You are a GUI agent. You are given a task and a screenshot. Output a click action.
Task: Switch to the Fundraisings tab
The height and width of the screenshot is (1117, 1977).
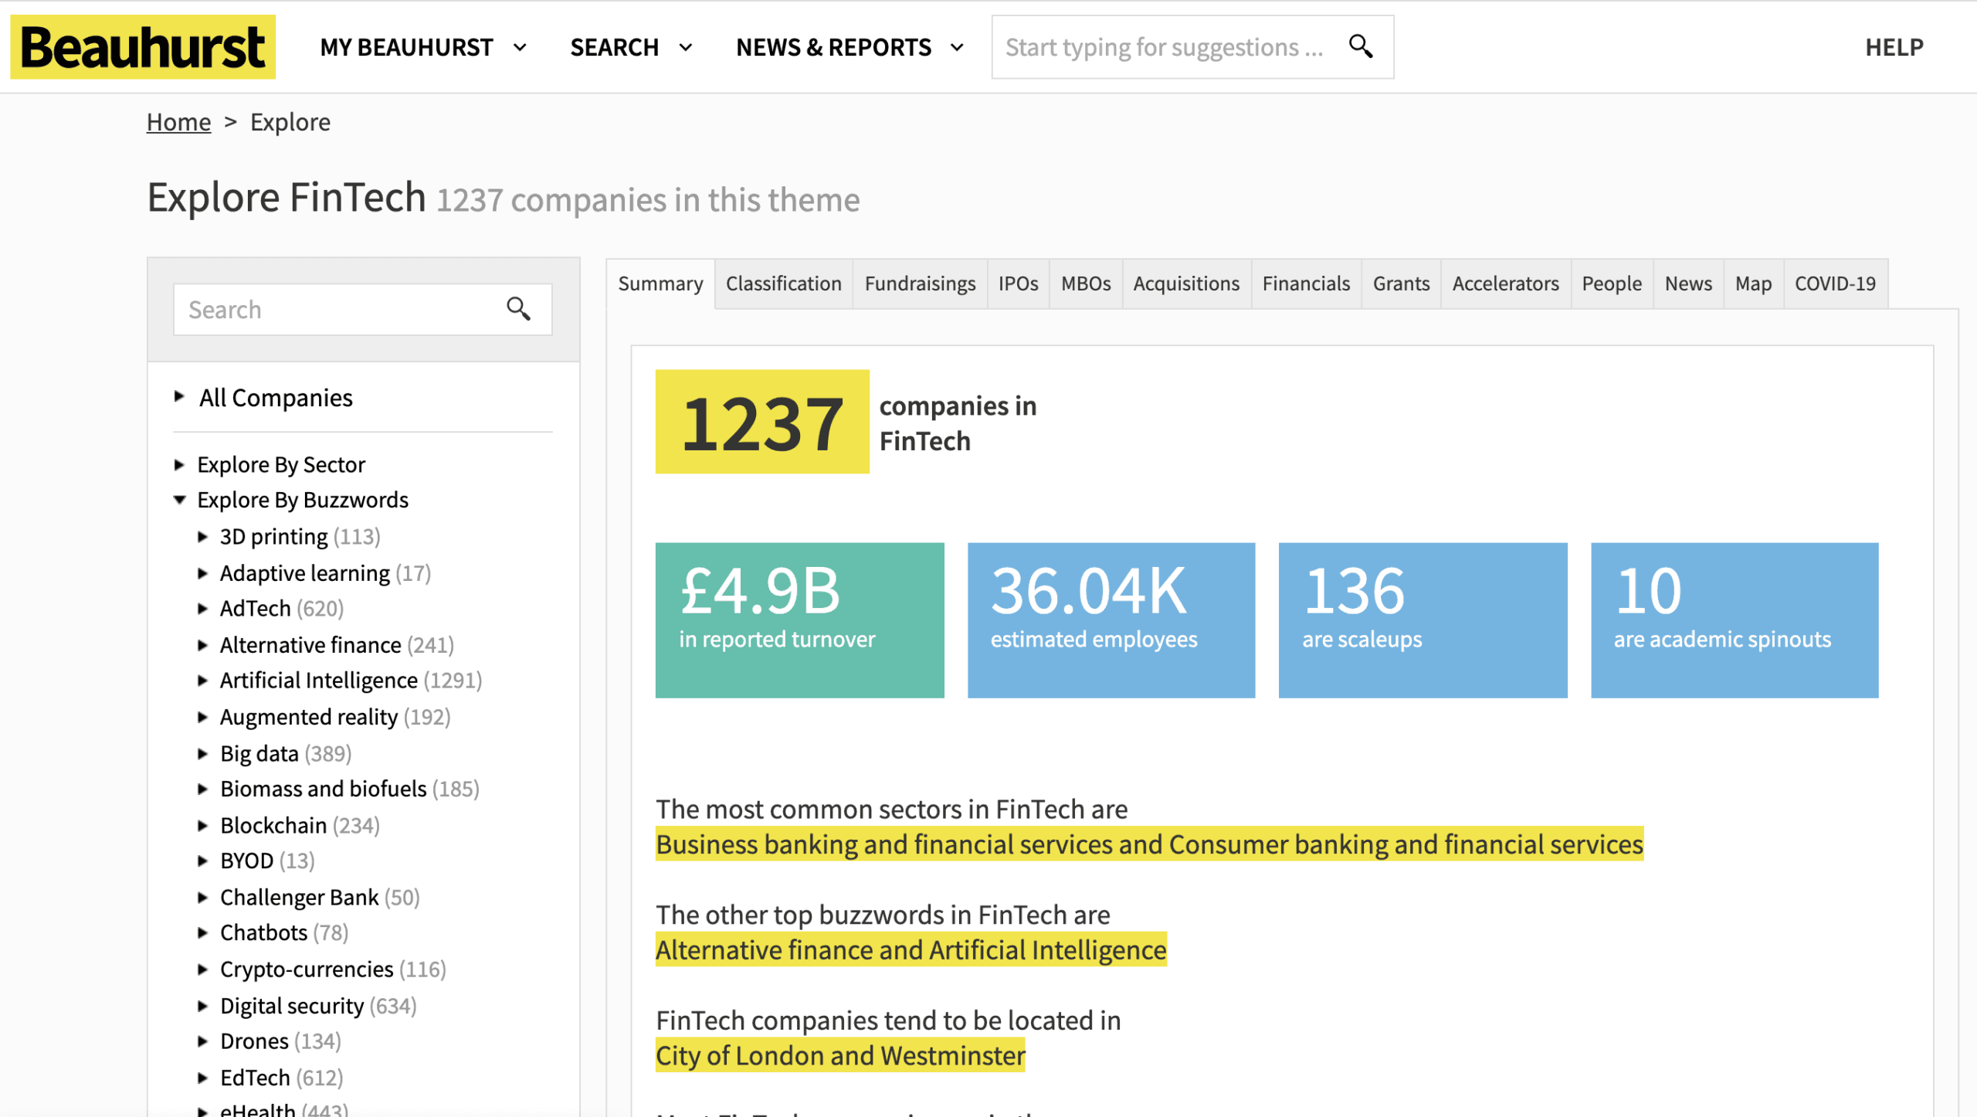click(920, 283)
